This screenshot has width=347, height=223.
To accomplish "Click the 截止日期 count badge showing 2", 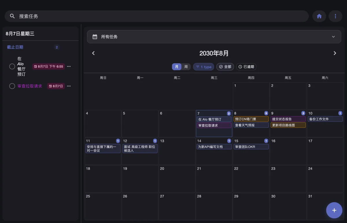I will pyautogui.click(x=57, y=47).
